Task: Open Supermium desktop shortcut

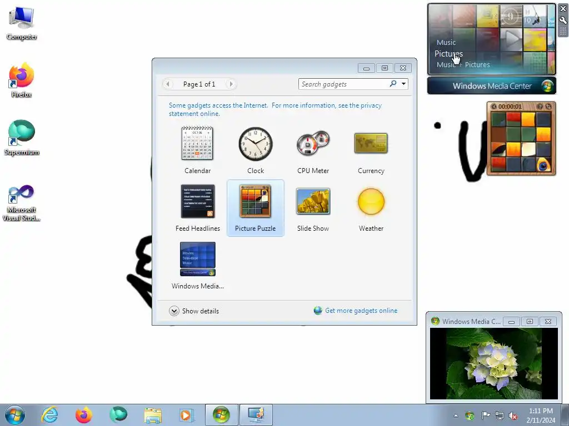Action: coord(22,138)
